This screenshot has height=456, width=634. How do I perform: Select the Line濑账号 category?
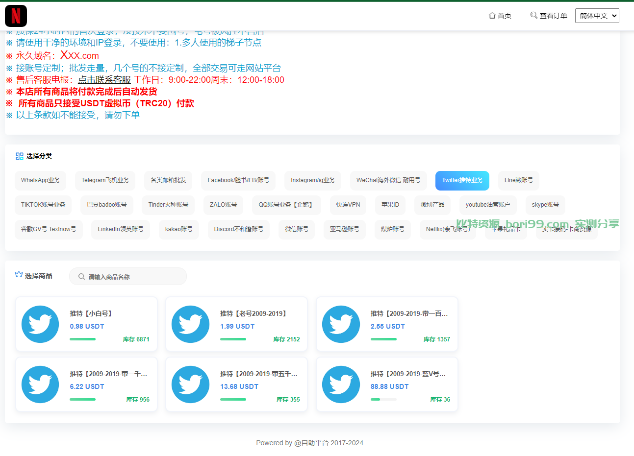519,180
